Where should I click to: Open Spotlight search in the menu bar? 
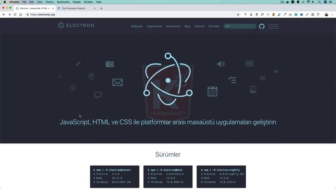tap(319, 2)
